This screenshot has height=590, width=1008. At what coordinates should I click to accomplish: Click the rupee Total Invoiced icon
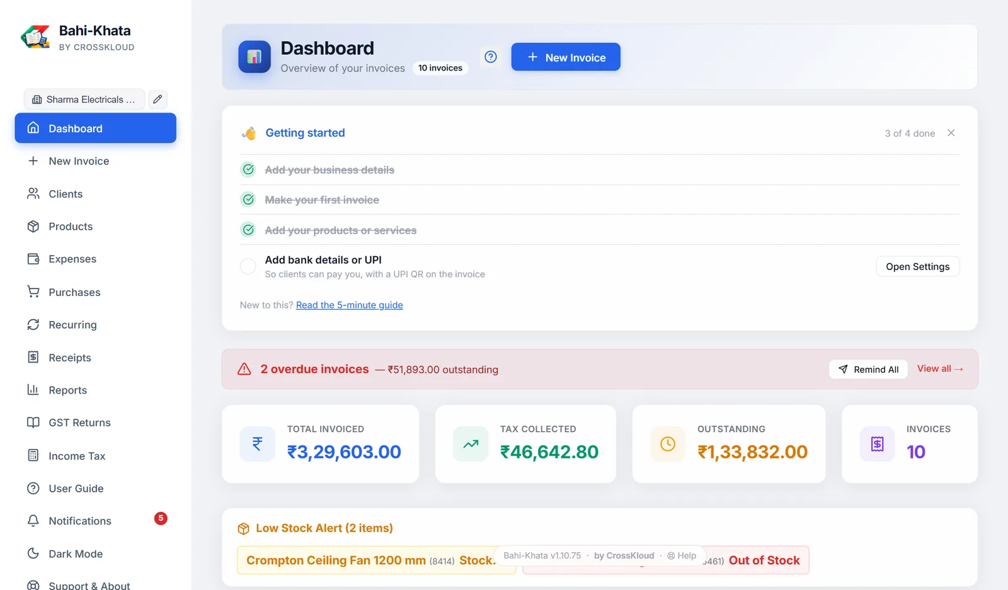pyautogui.click(x=258, y=444)
